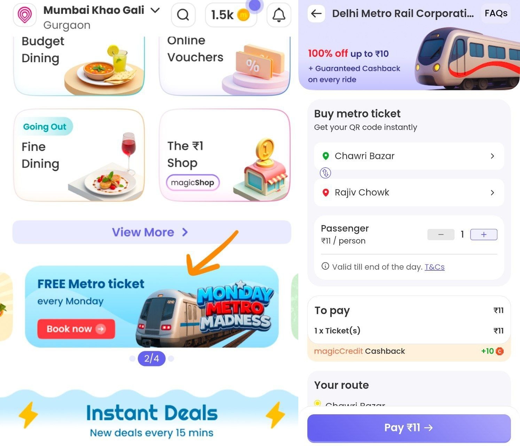The width and height of the screenshot is (520, 446).
Task: Tap Book now on Metro banner
Action: (76, 329)
